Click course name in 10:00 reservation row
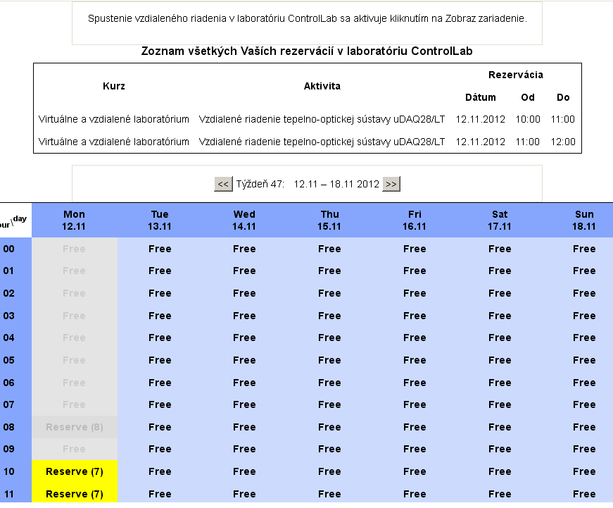 pyautogui.click(x=114, y=119)
